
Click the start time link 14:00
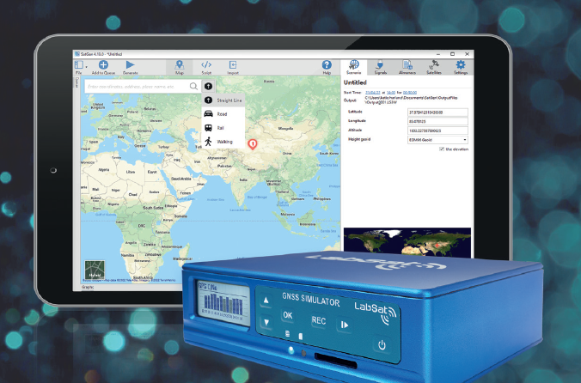391,93
